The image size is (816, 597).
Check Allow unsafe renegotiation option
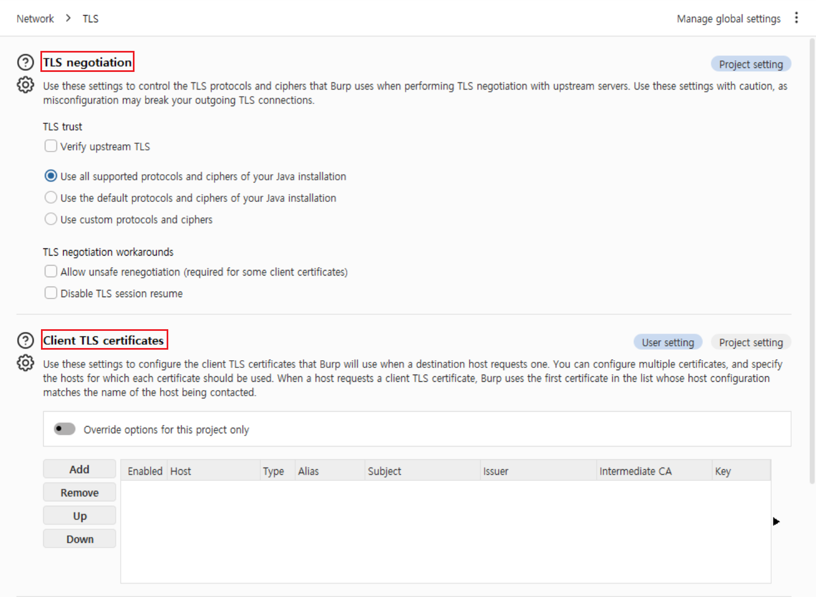tap(51, 271)
